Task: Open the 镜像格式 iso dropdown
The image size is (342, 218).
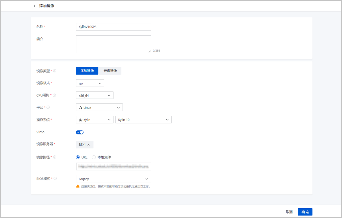Action: coord(90,83)
